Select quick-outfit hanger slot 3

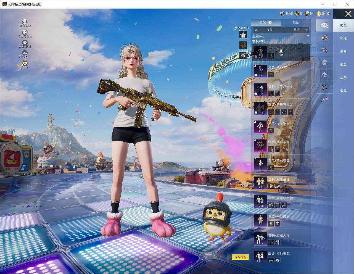(x=243, y=35)
